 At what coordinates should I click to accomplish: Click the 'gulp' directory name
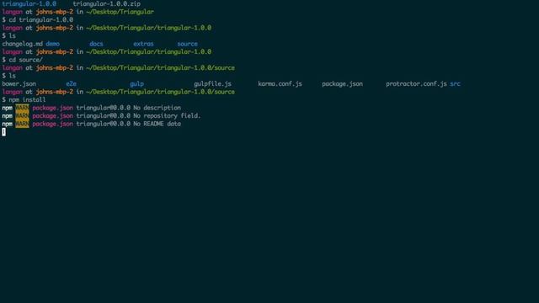pyautogui.click(x=136, y=84)
